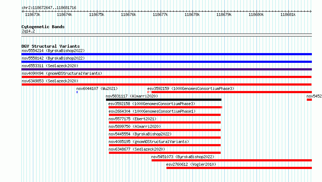Click the 118675k ruler label
Screen dimensions: 322x182
click(97, 14)
